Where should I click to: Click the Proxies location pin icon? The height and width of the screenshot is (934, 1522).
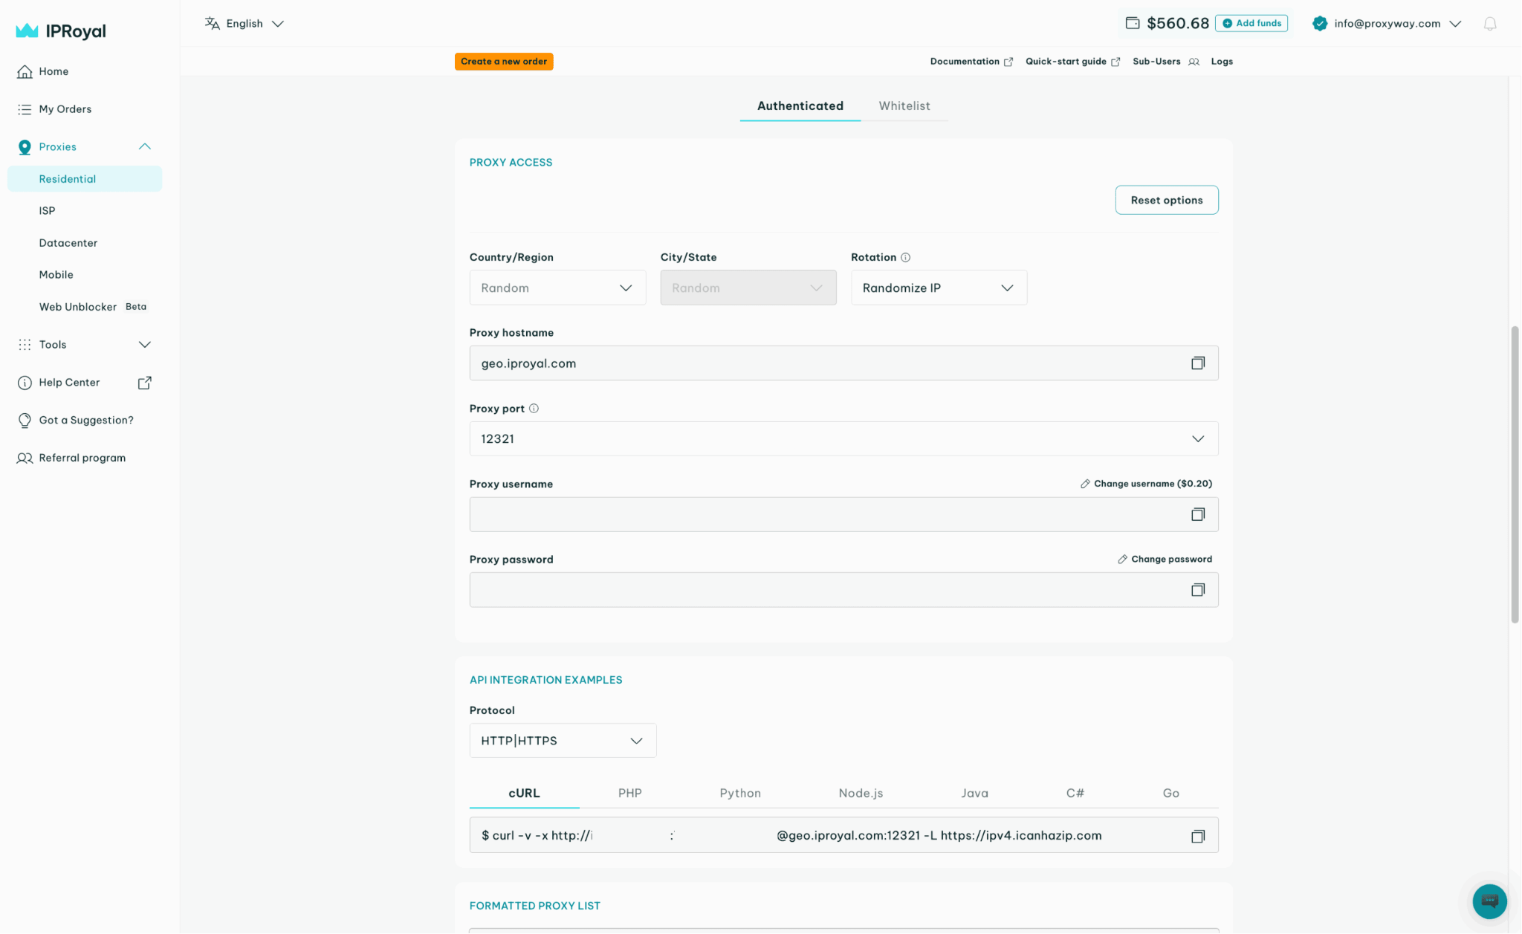pyautogui.click(x=25, y=147)
